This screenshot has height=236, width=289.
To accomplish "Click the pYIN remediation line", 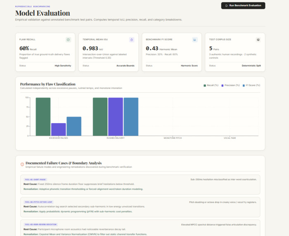I will (x=78, y=212).
